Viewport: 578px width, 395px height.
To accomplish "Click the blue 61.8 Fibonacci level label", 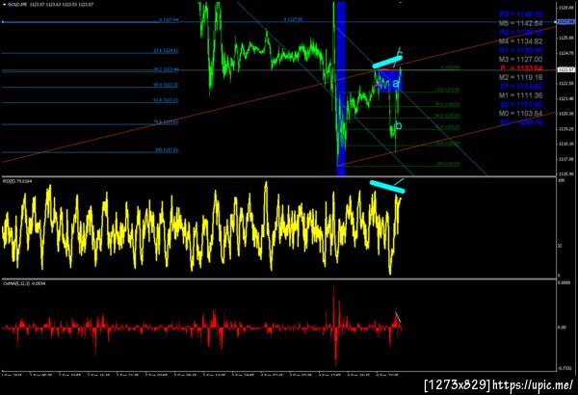I will (166, 100).
